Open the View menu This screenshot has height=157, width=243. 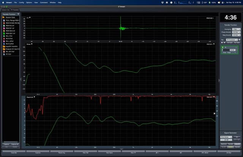click(36, 3)
